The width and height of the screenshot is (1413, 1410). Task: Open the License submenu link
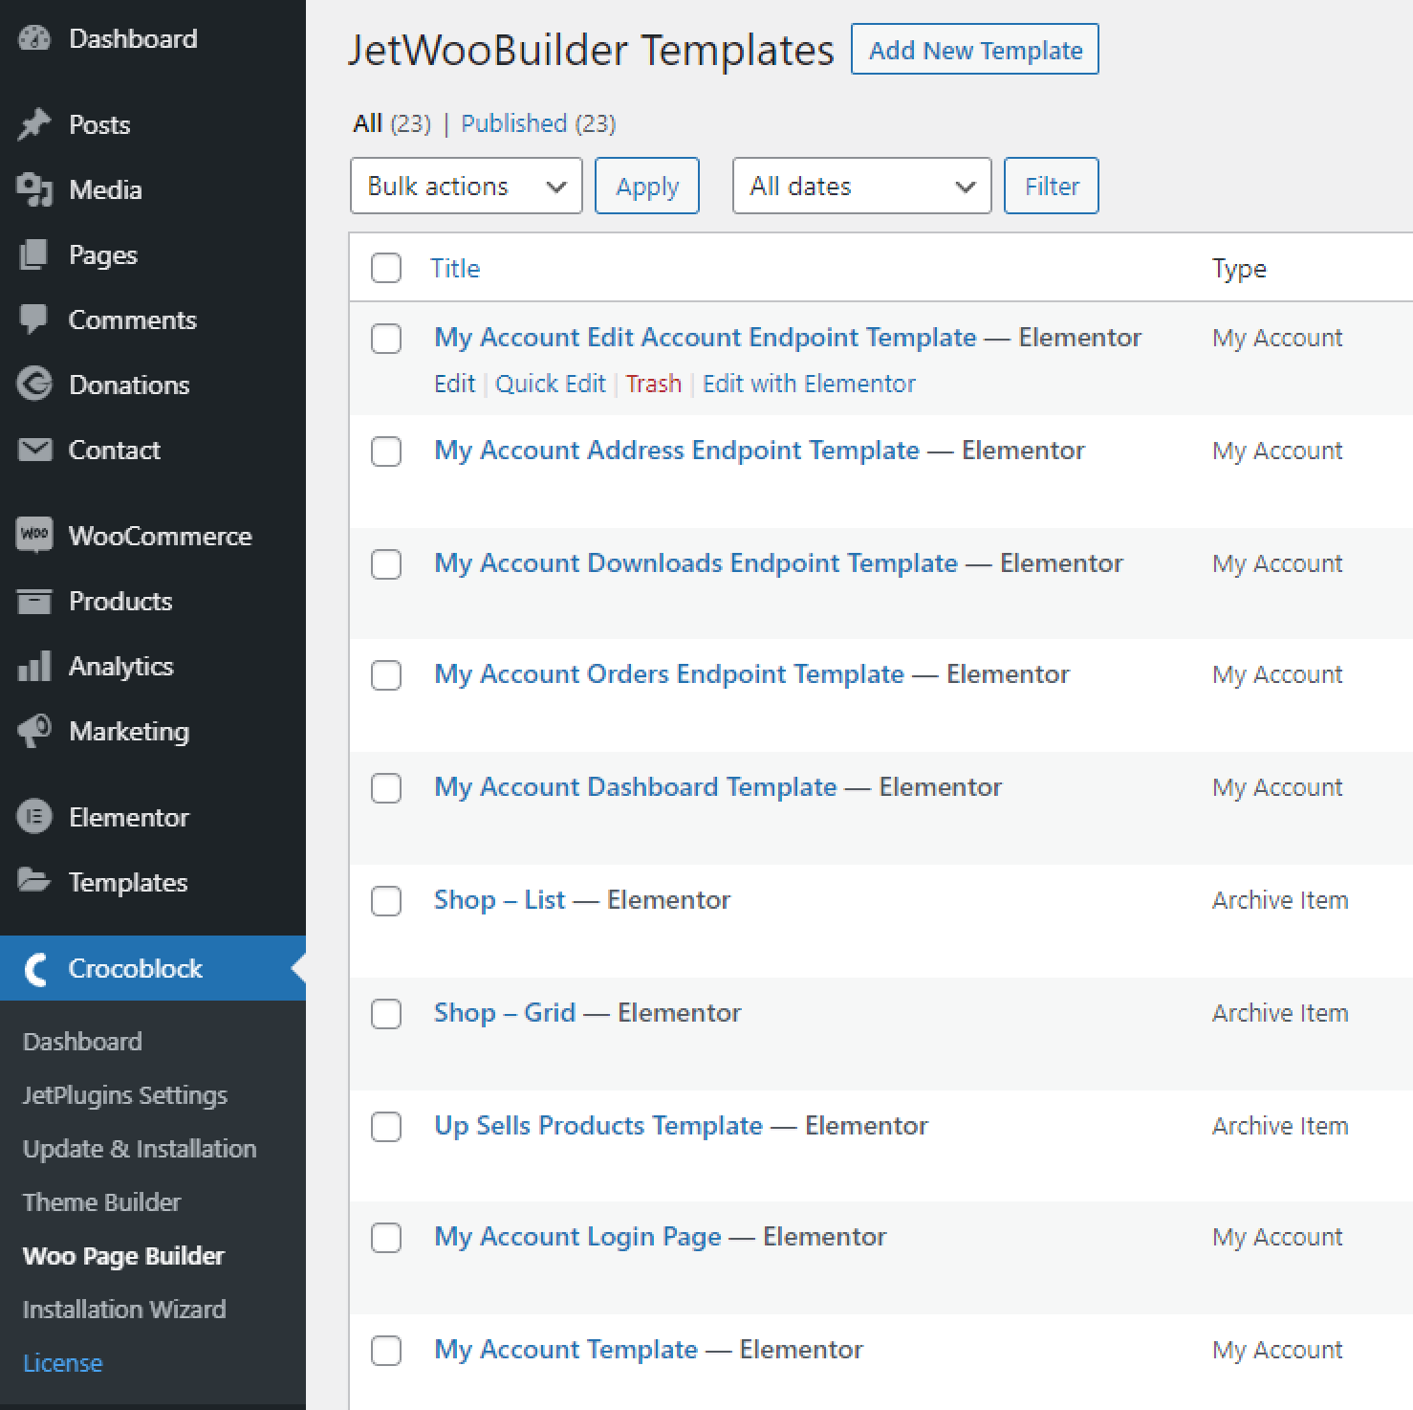62,1362
